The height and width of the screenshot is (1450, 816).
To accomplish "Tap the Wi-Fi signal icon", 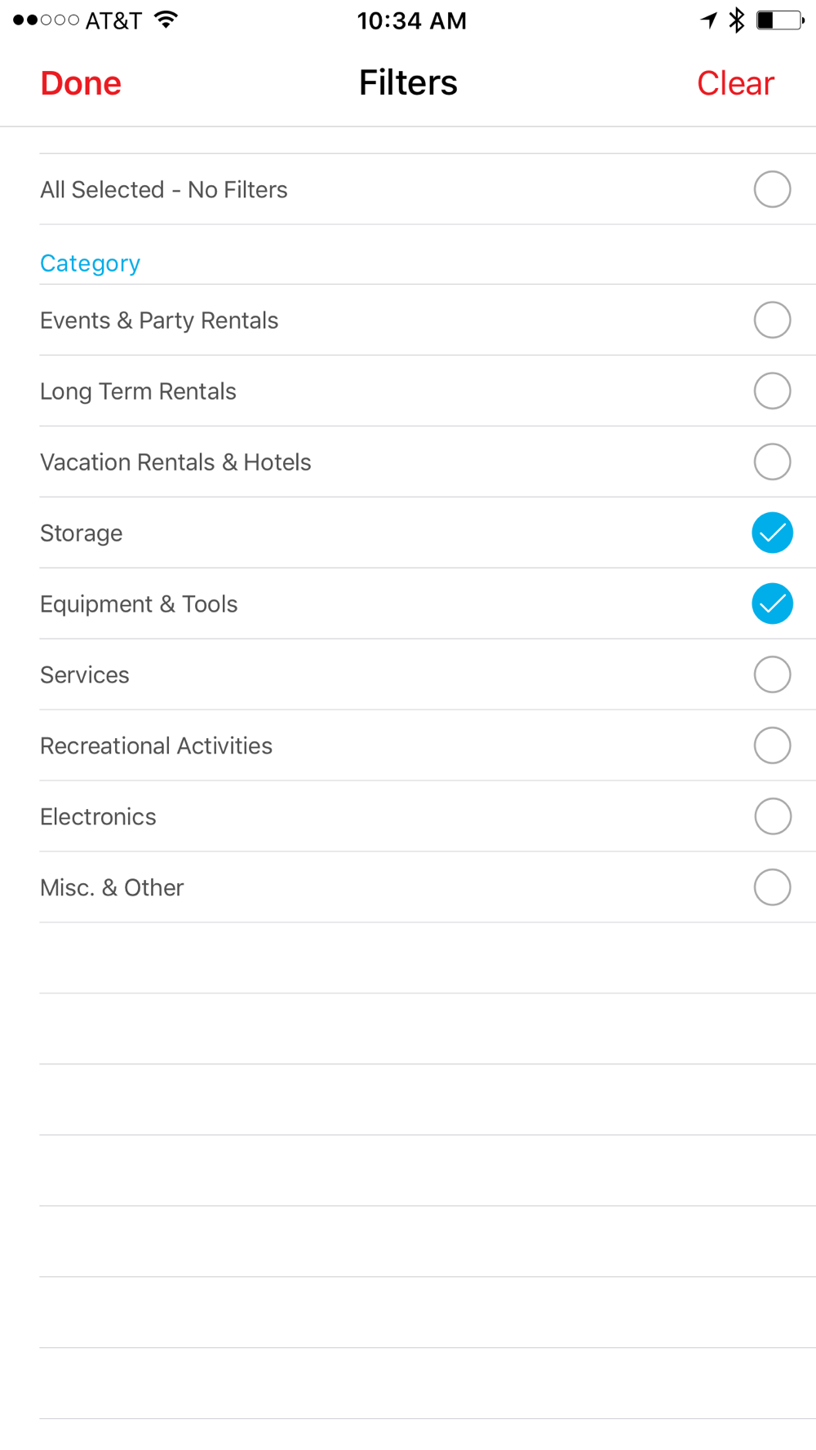I will 166,20.
